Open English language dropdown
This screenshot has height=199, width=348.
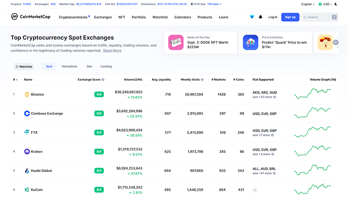point(308,4)
